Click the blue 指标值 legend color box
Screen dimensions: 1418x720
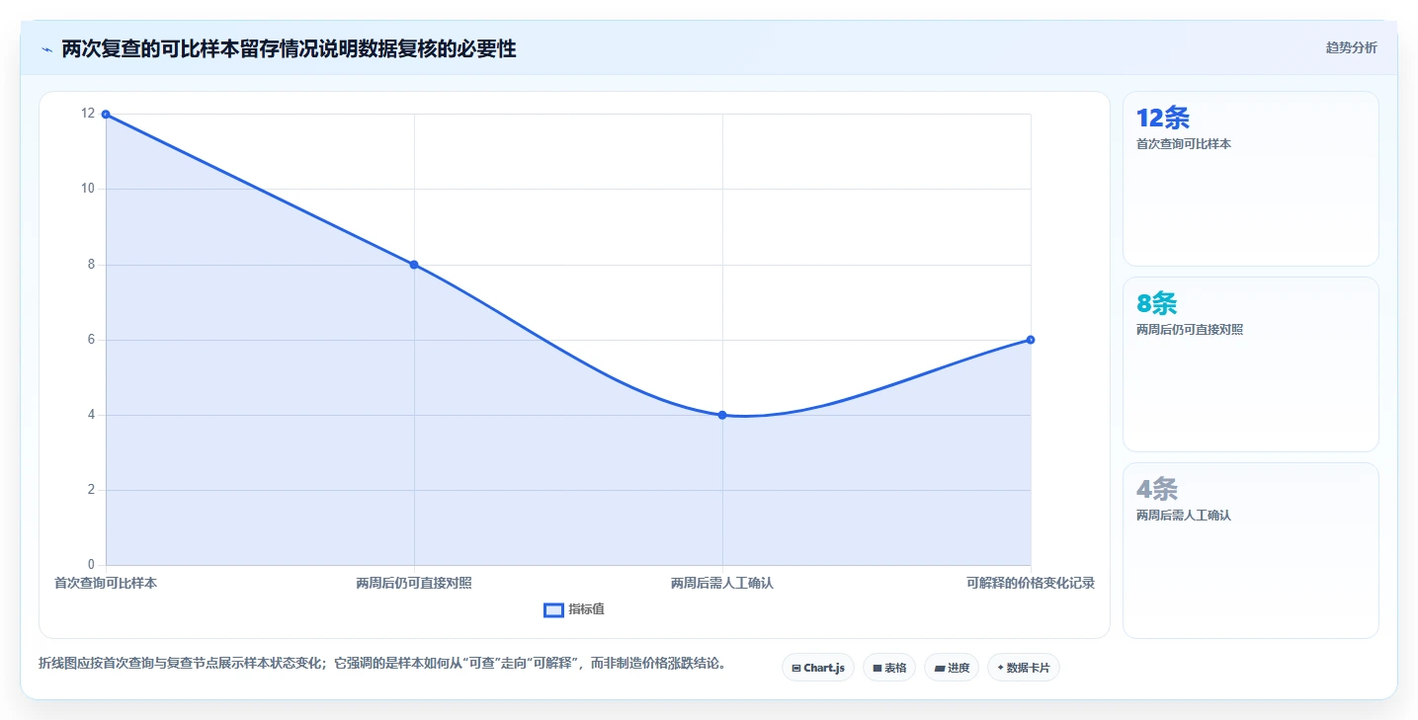[553, 610]
